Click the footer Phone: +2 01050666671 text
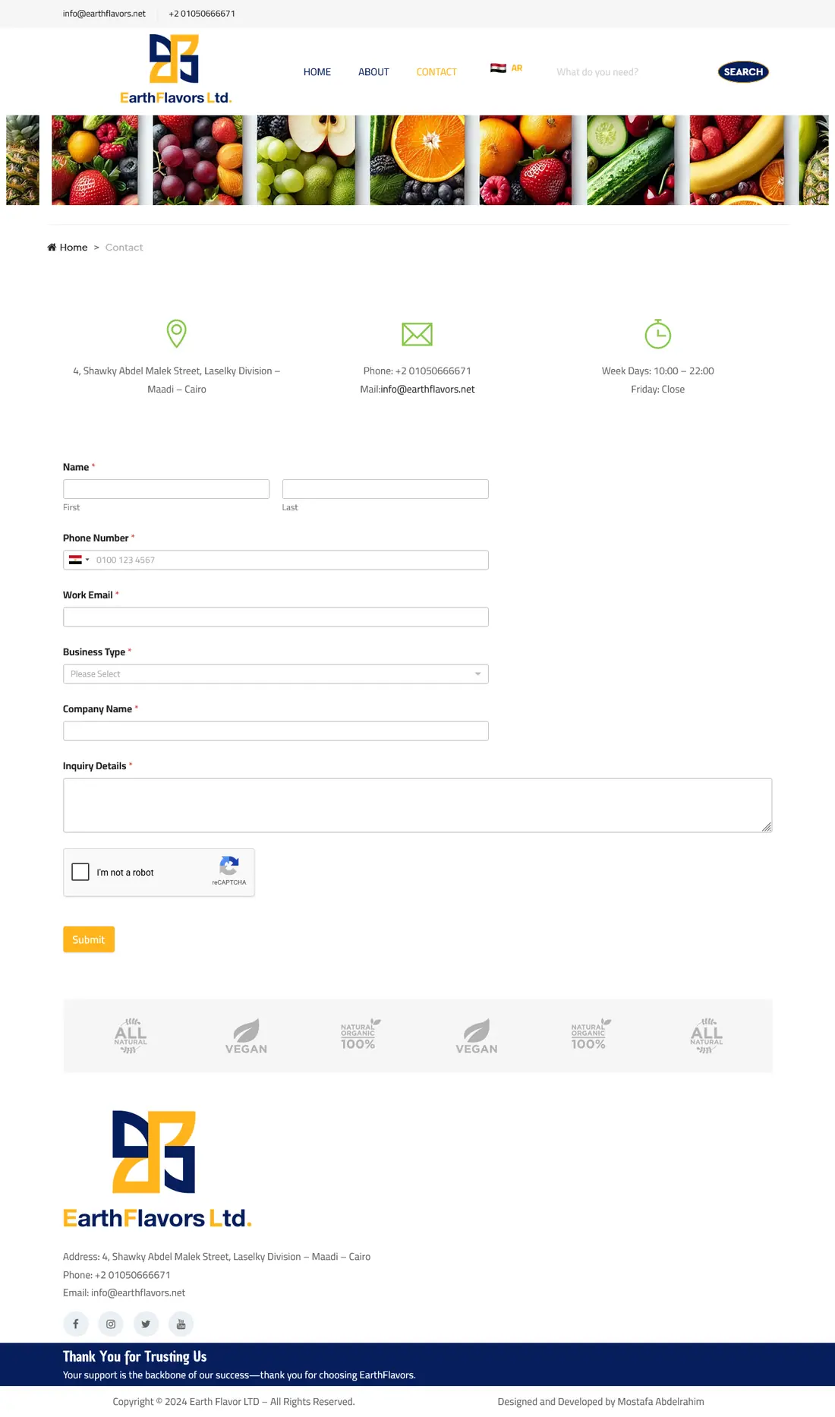The width and height of the screenshot is (835, 1417). [x=117, y=1275]
